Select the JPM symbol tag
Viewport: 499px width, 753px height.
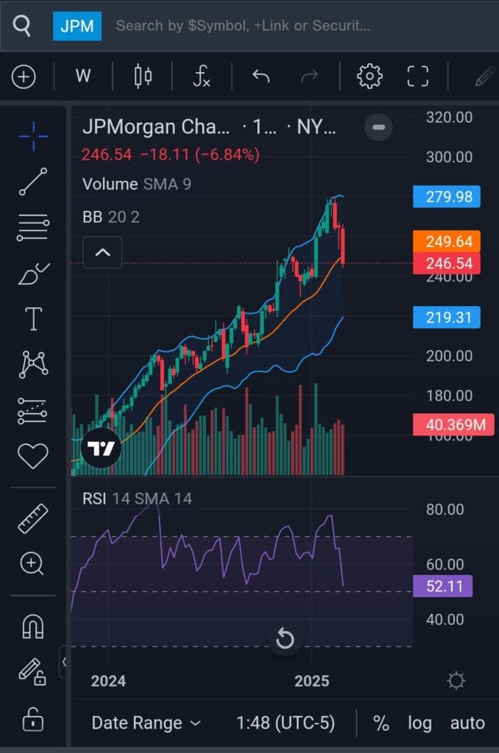pos(76,26)
